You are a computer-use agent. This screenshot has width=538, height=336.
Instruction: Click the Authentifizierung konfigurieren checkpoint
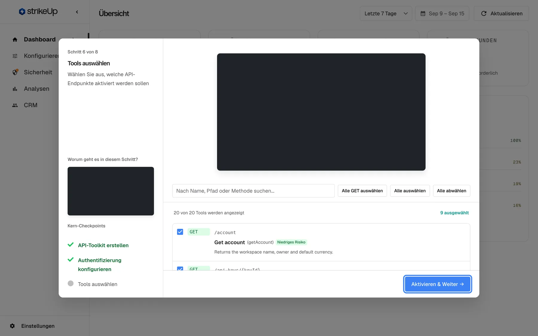(x=100, y=265)
